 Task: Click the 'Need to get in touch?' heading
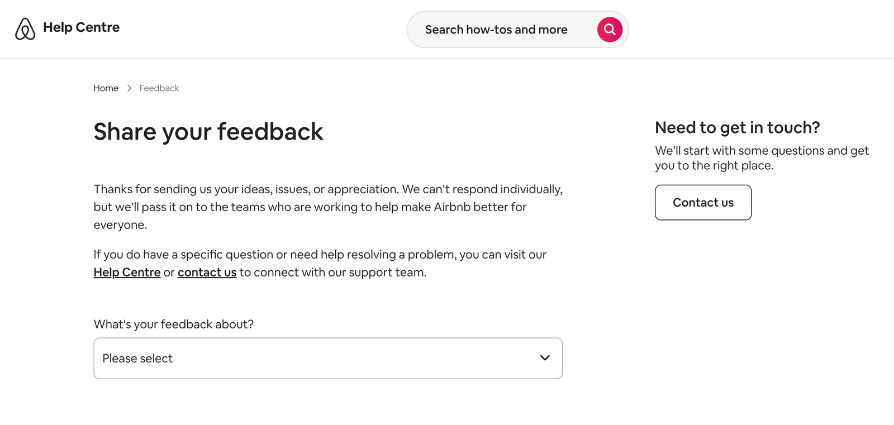(738, 128)
